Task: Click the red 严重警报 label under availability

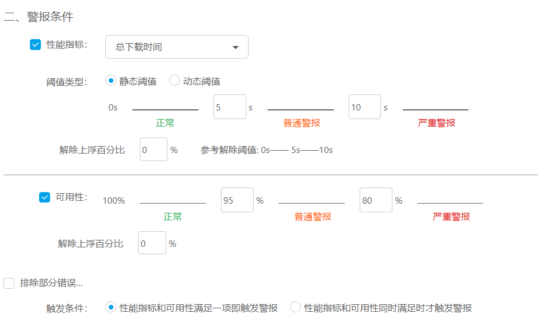Action: tap(451, 217)
